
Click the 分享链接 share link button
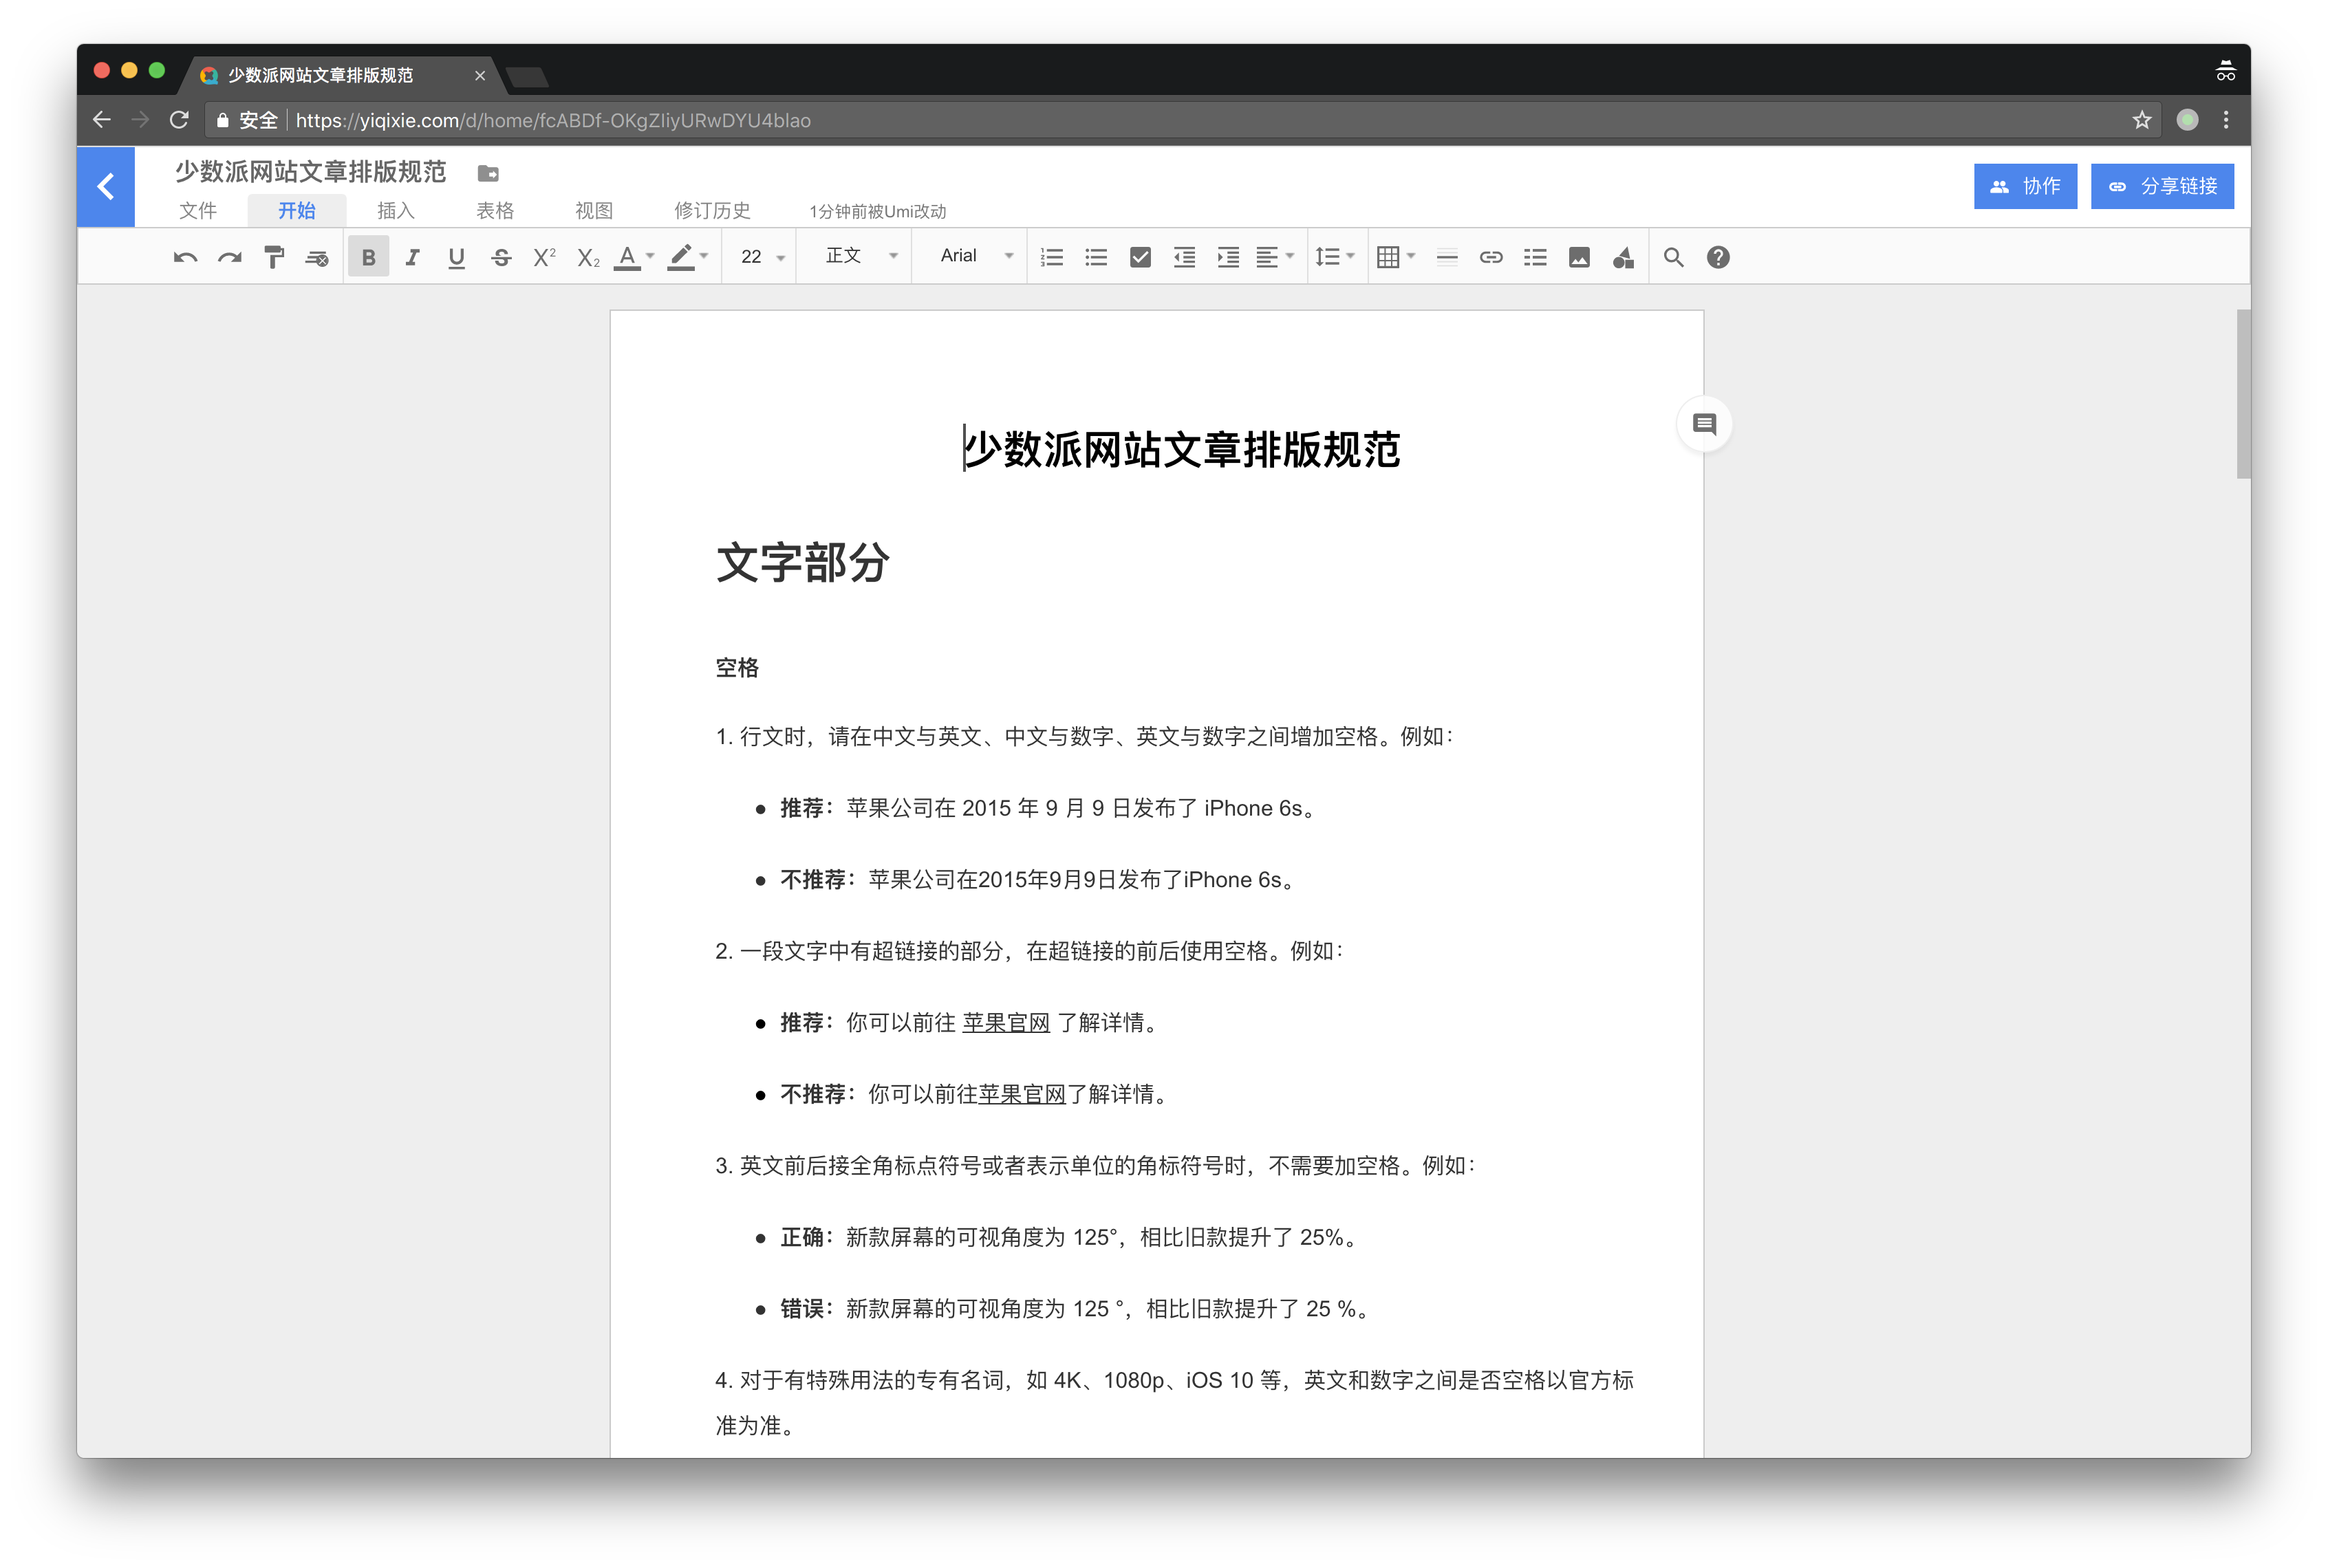[2162, 186]
